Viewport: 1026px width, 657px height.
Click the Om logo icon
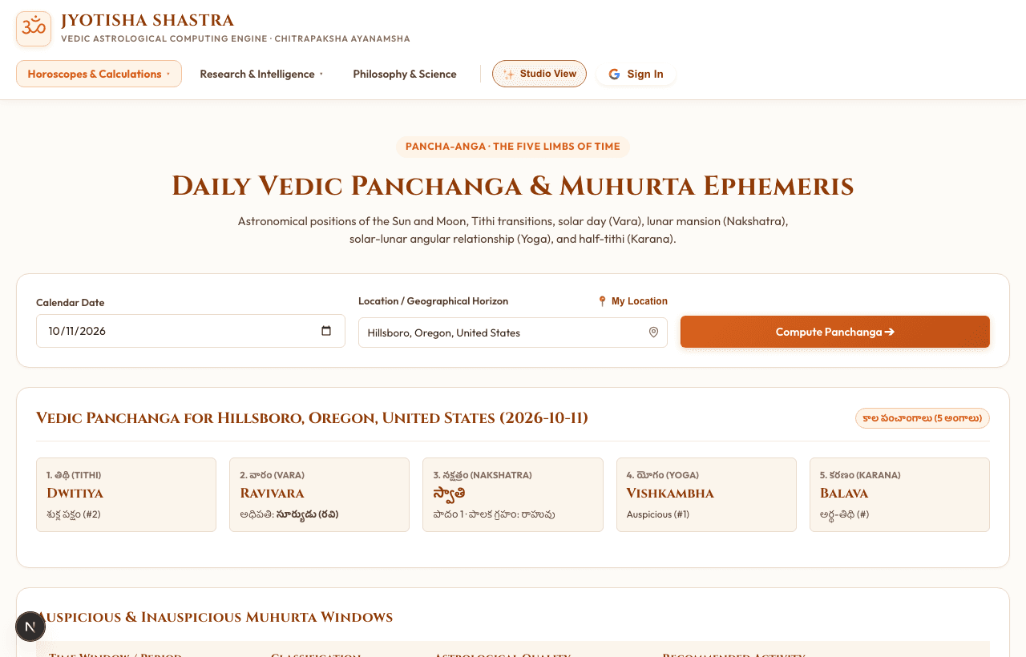point(34,29)
